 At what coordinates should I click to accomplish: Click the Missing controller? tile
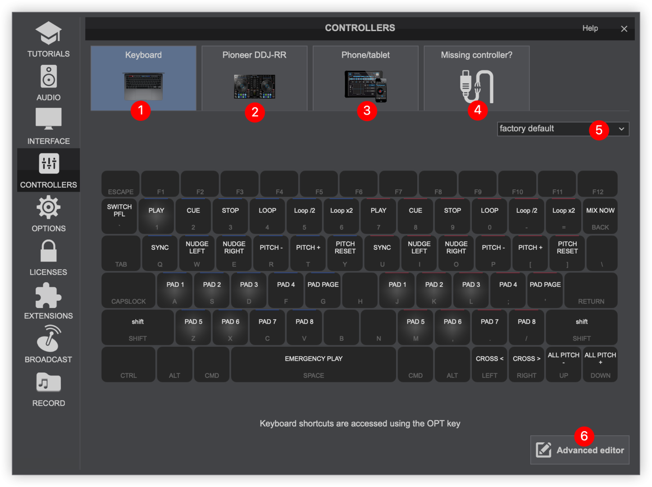tap(476, 78)
